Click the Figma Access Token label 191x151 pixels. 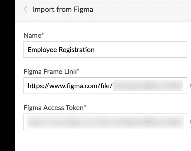[53, 108]
